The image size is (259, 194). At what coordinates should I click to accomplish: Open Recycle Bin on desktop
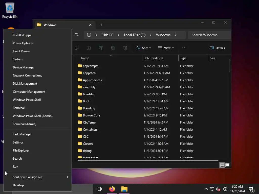[x=10, y=10]
